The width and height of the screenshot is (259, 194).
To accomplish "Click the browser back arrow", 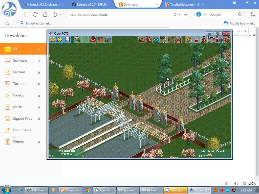I will (25, 14).
